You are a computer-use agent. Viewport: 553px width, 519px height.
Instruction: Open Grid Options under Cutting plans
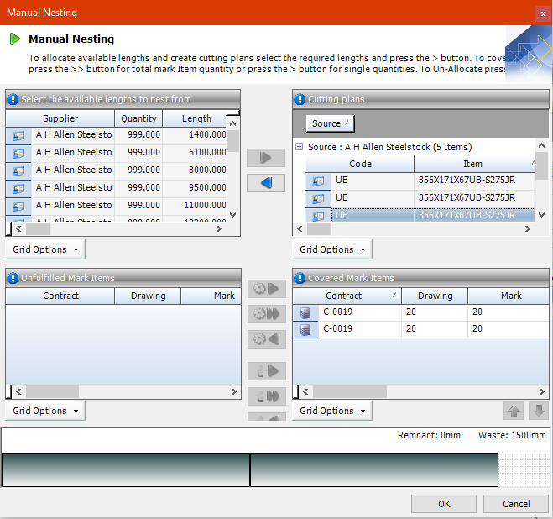pyautogui.click(x=332, y=249)
